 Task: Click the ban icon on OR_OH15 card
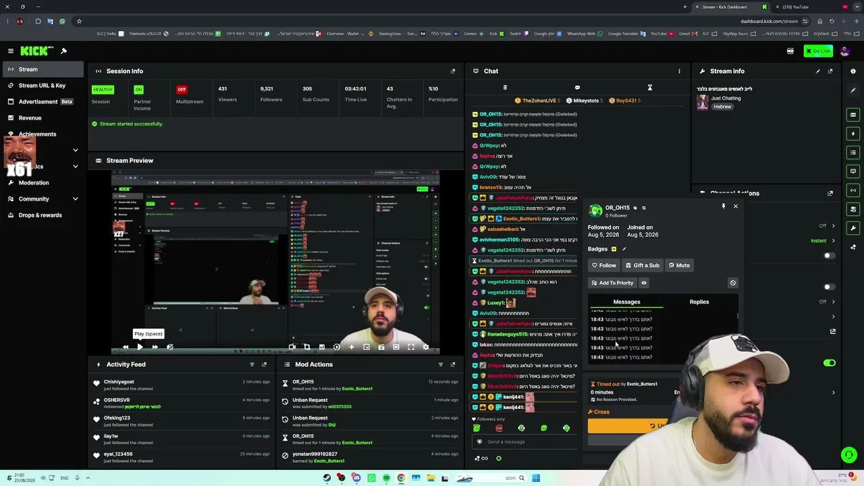(x=732, y=283)
